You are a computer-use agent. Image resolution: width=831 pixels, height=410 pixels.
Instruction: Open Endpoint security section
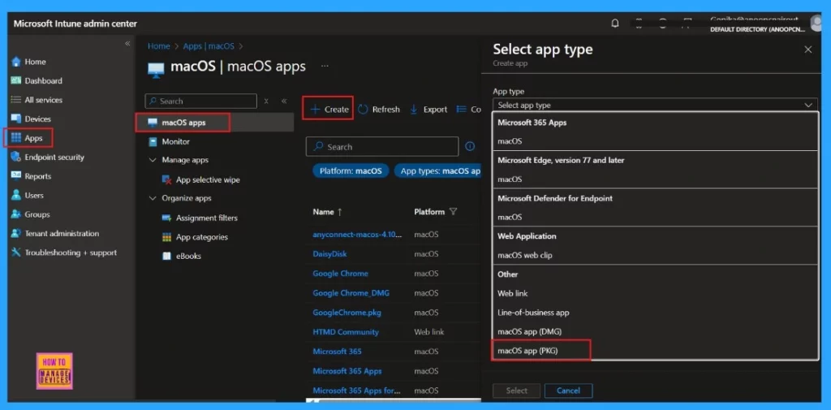(48, 157)
